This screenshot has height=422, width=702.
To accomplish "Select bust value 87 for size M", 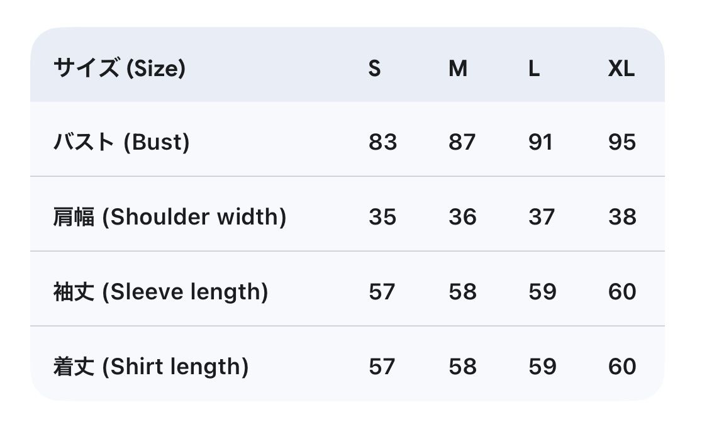I will click(462, 142).
